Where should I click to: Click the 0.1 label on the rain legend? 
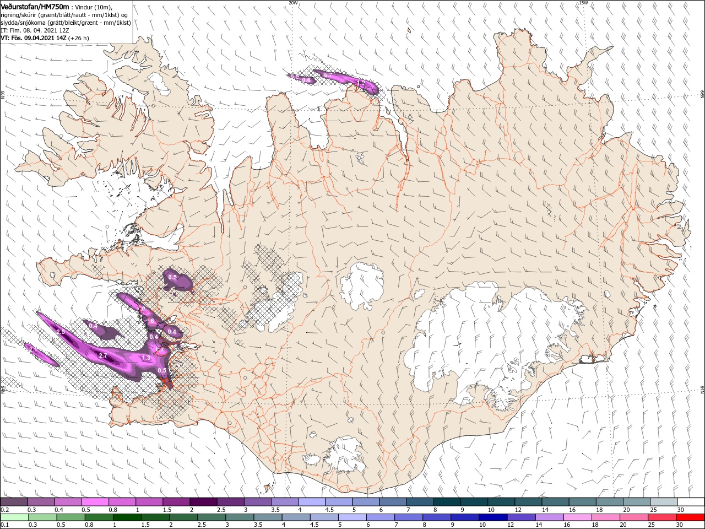click(4, 525)
